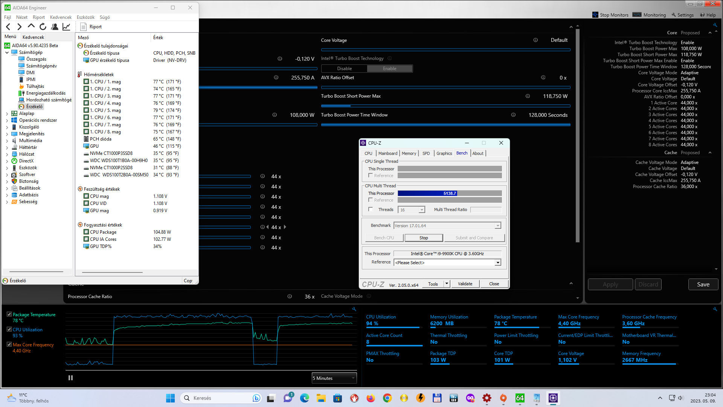Viewport: 723px width, 407px height.
Task: Click the Save button in tuning panel
Action: pos(703,285)
